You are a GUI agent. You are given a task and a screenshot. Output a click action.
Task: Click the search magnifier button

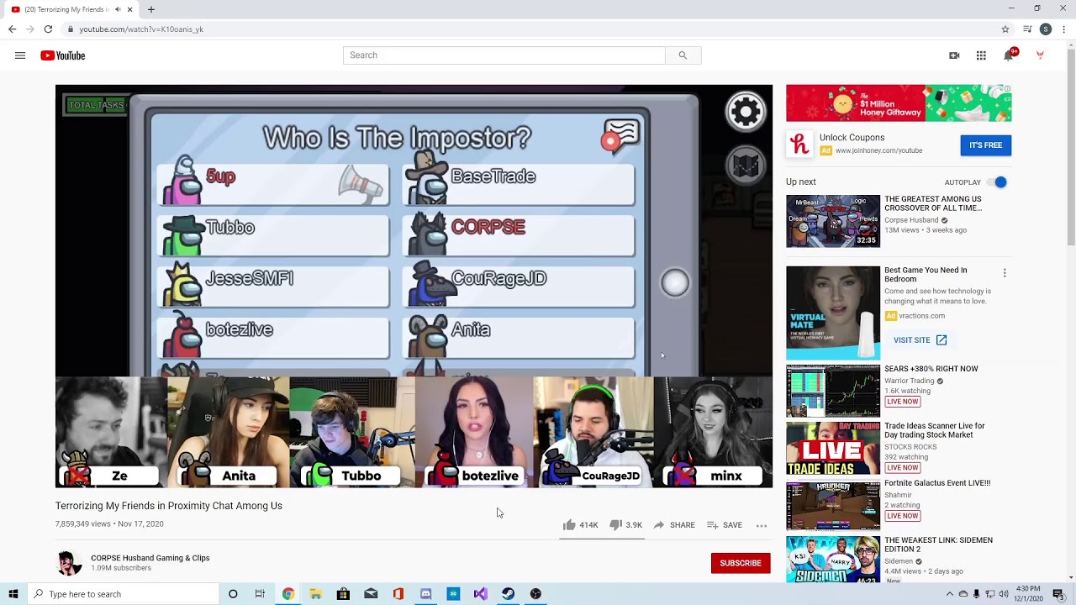(x=683, y=55)
